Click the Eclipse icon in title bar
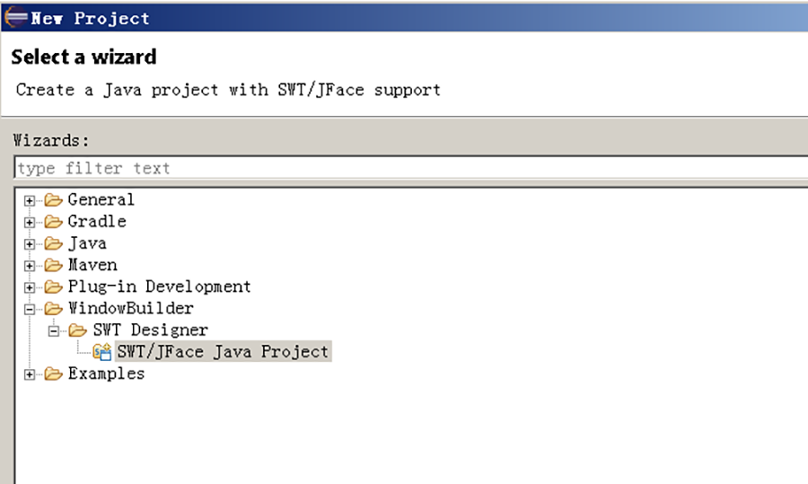This screenshot has height=484, width=808. tap(15, 17)
